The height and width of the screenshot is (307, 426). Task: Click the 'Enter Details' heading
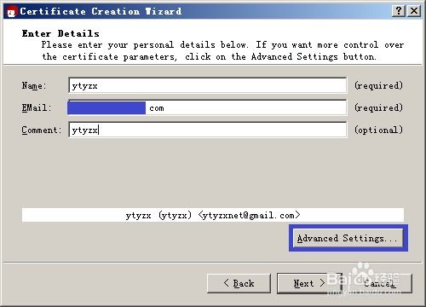[60, 33]
